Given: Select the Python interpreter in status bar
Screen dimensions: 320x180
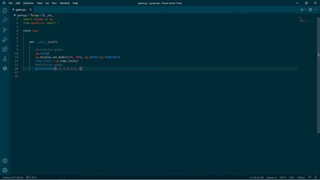Looking at the screenshot, I should (x=13, y=177).
